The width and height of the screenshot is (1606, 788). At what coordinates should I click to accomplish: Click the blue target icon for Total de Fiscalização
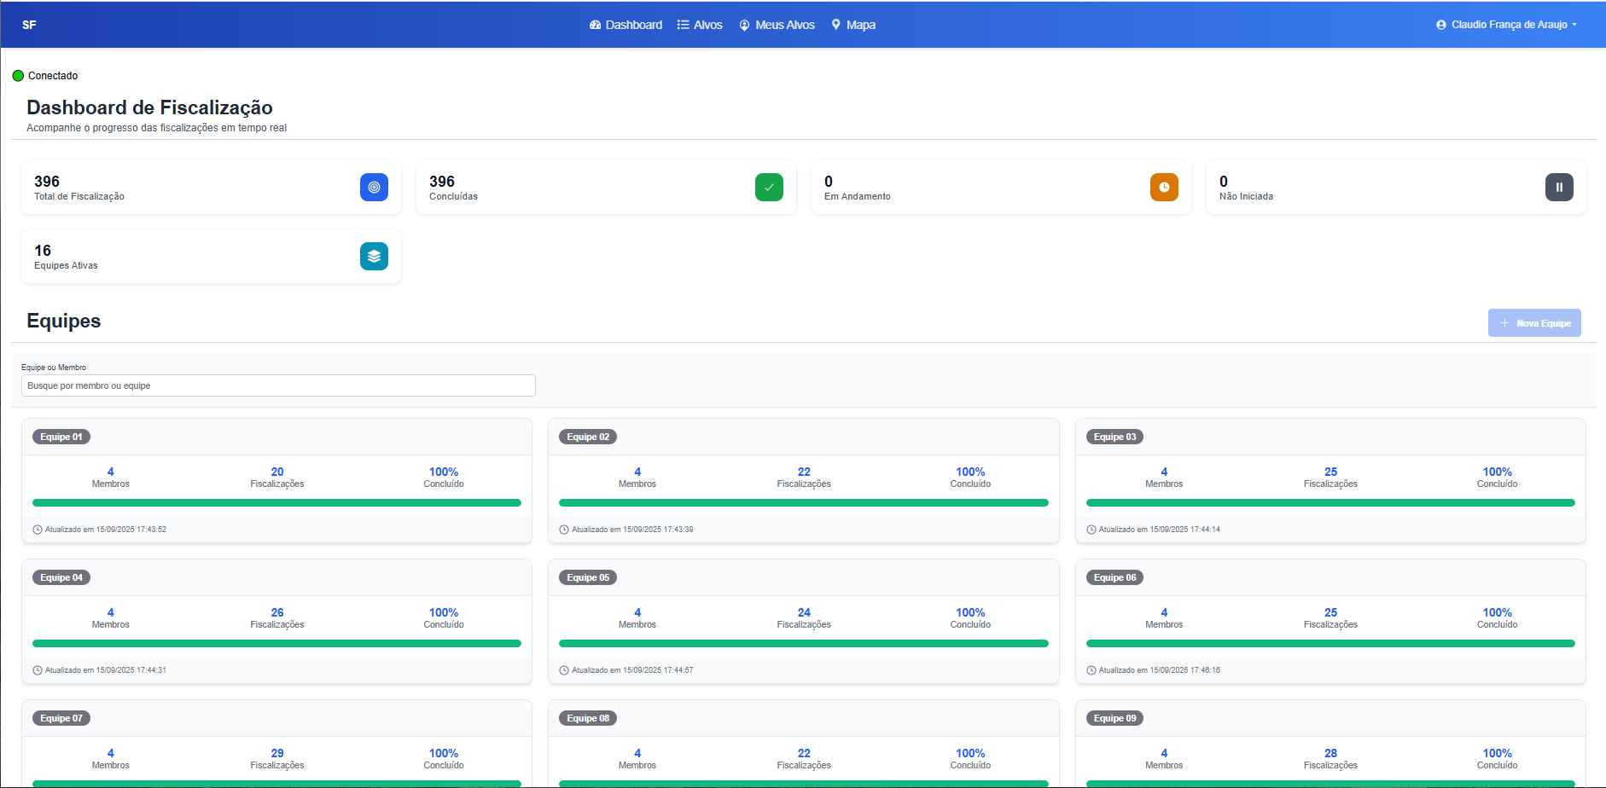coord(374,187)
